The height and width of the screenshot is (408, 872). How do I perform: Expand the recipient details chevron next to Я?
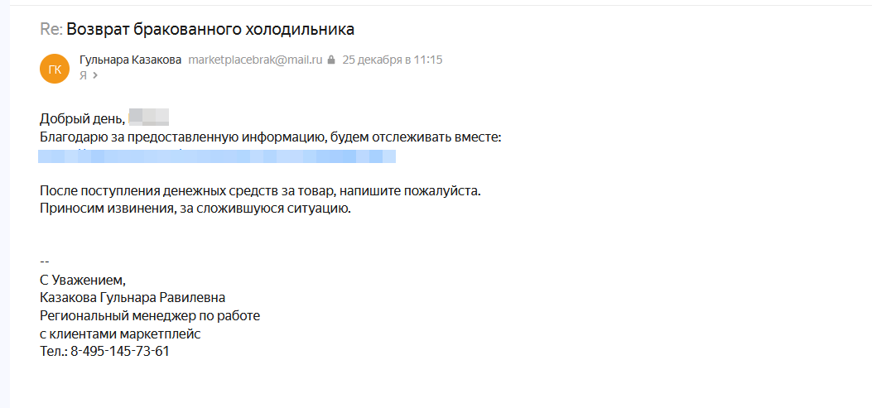(x=95, y=75)
